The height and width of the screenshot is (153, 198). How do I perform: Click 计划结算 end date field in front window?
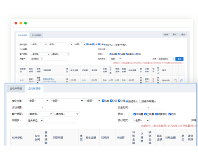51,107
